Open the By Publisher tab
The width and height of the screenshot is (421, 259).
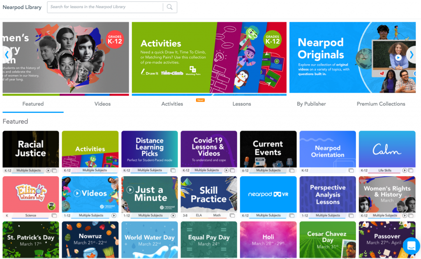click(311, 104)
